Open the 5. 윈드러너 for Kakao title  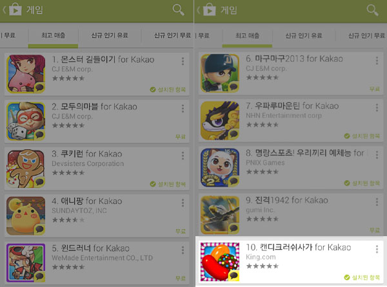pos(90,248)
